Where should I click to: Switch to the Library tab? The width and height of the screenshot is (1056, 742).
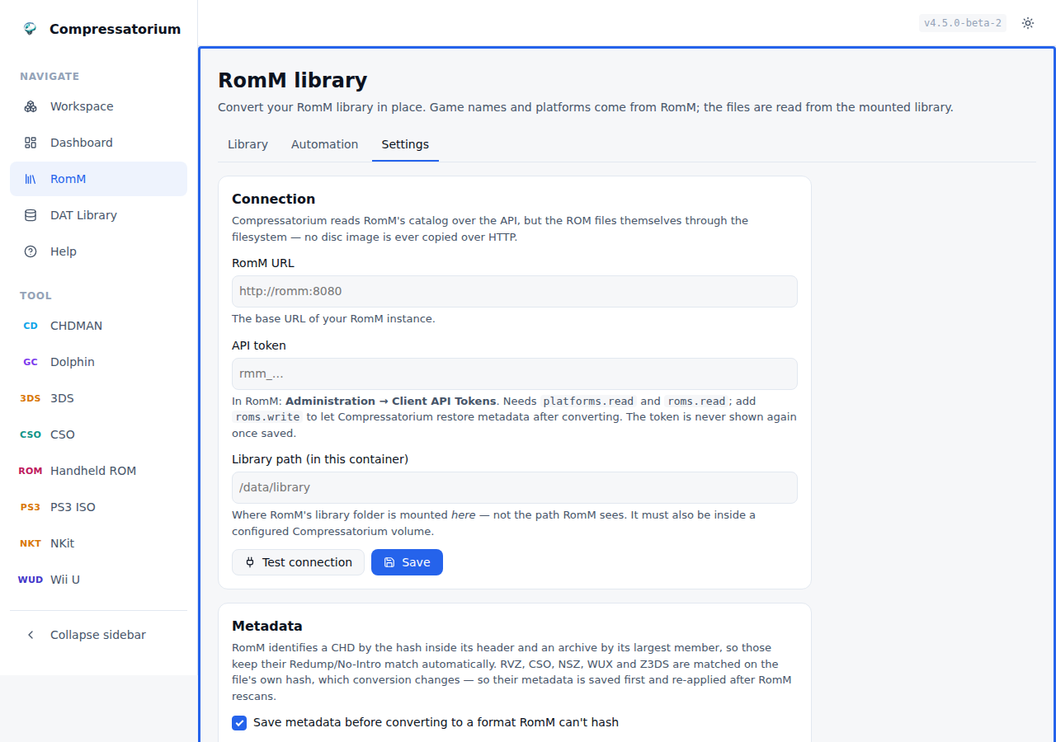[247, 144]
